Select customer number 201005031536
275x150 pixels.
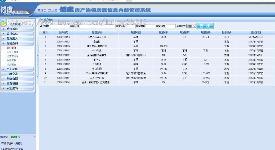[x=64, y=37]
